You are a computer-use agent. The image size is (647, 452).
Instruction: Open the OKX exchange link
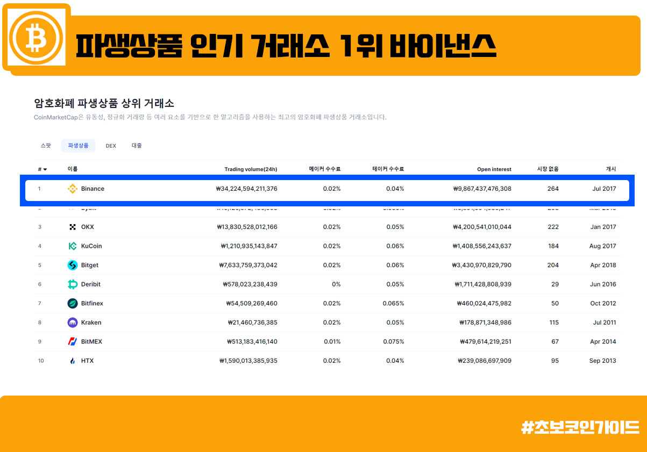tap(87, 227)
